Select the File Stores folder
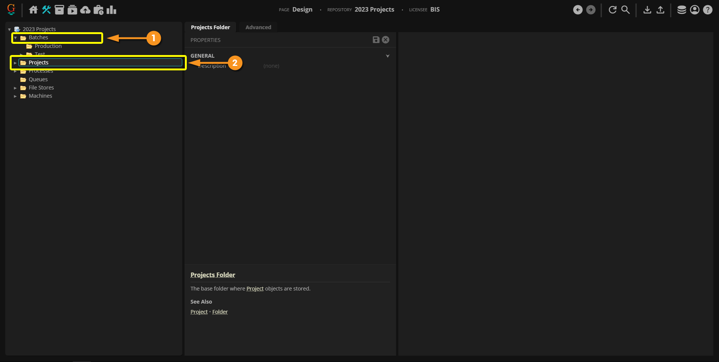 tap(41, 88)
